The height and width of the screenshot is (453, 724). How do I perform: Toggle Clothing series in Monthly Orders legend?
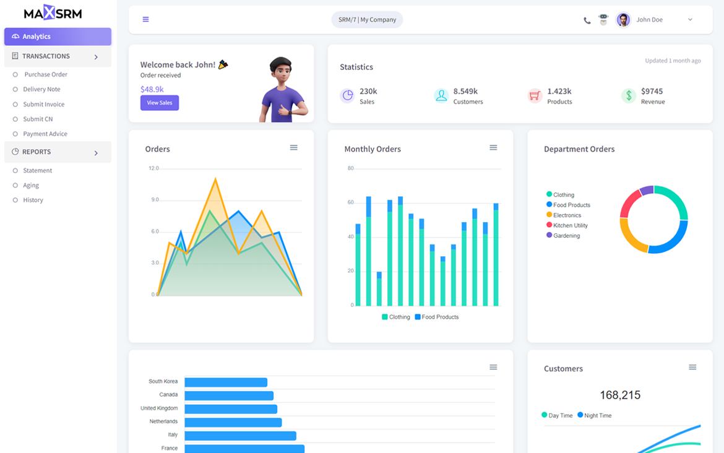(396, 317)
